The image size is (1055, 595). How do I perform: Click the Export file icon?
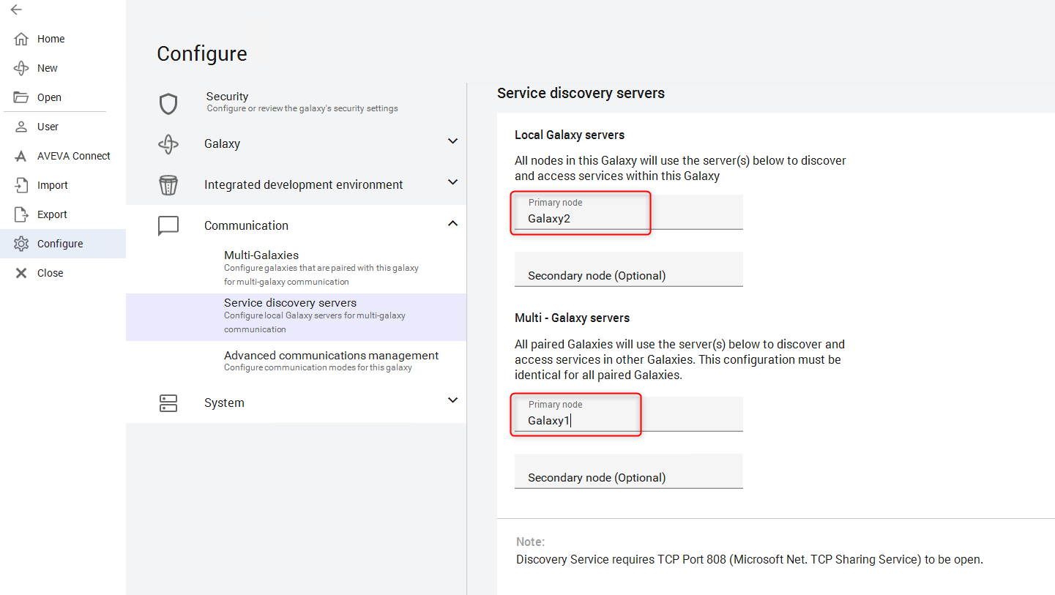[21, 214]
